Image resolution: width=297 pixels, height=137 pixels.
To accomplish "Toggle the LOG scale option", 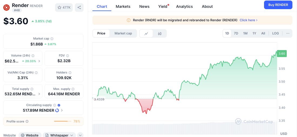I will [x=275, y=33].
